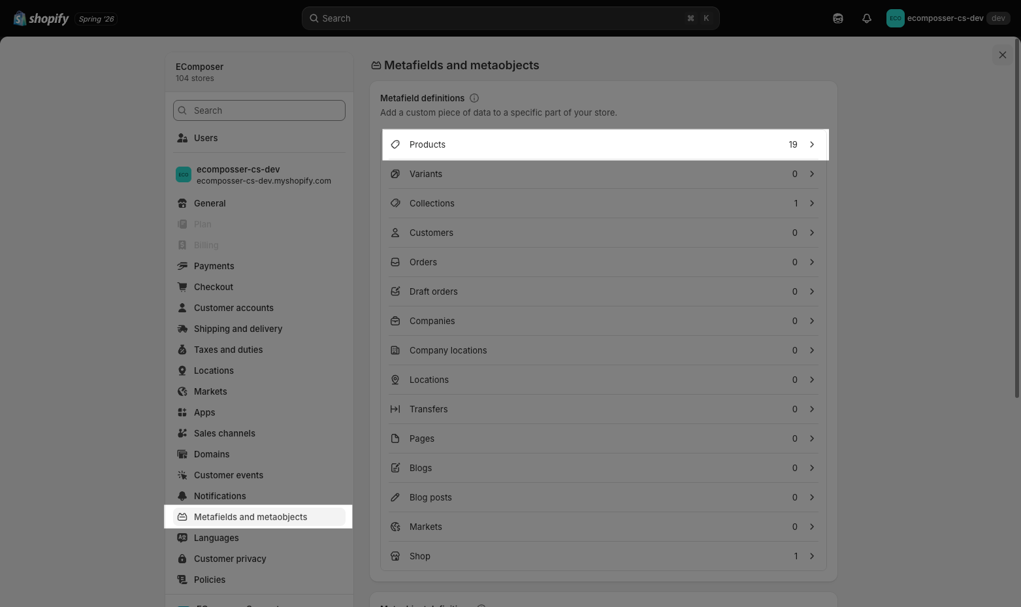Select Metafields and metaobjects in sidebar
The width and height of the screenshot is (1021, 607).
click(x=259, y=517)
